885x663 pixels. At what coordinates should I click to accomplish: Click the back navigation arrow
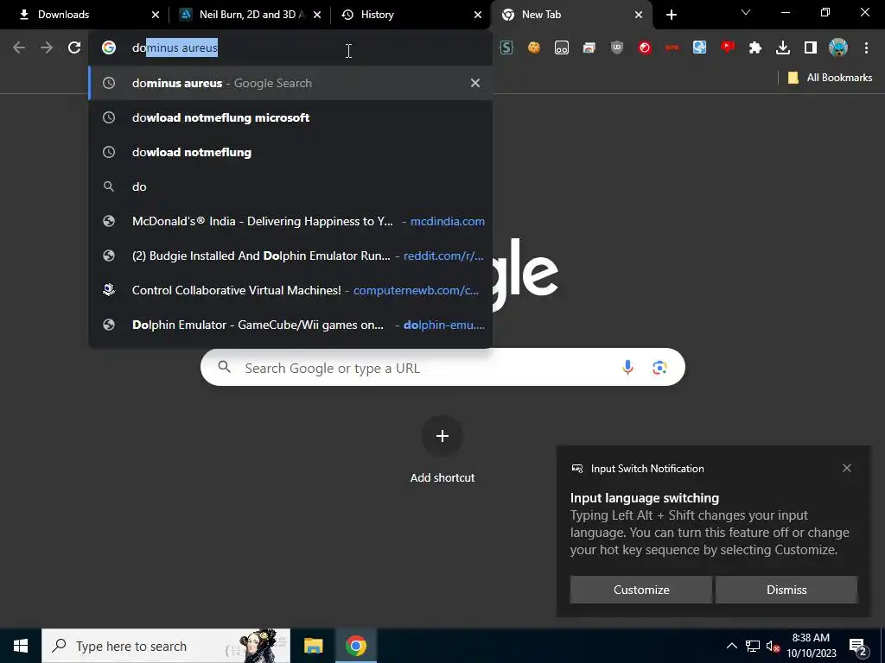click(19, 48)
